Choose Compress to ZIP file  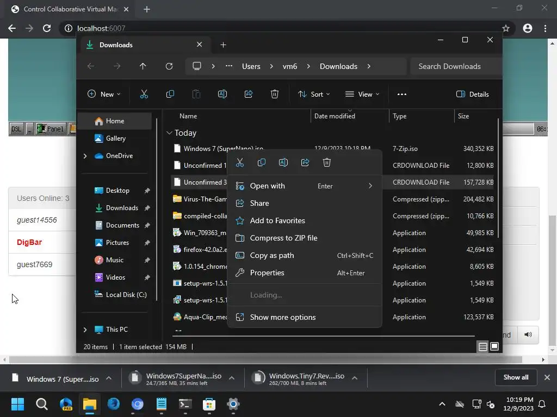click(305, 238)
